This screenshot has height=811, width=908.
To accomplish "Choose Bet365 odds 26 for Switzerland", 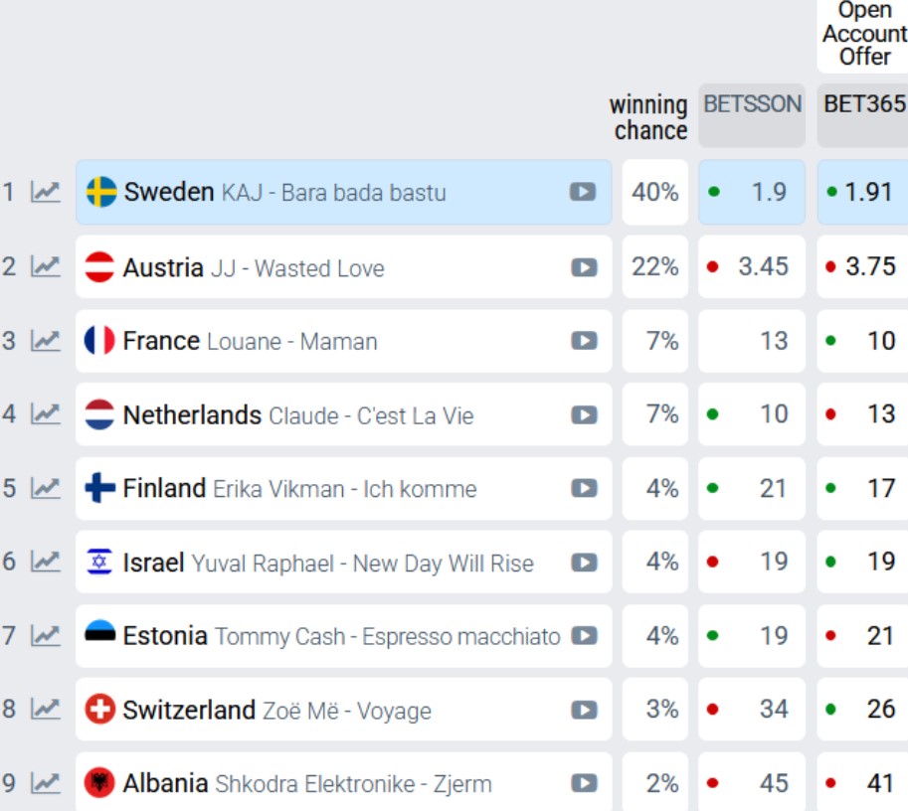I will point(863,710).
